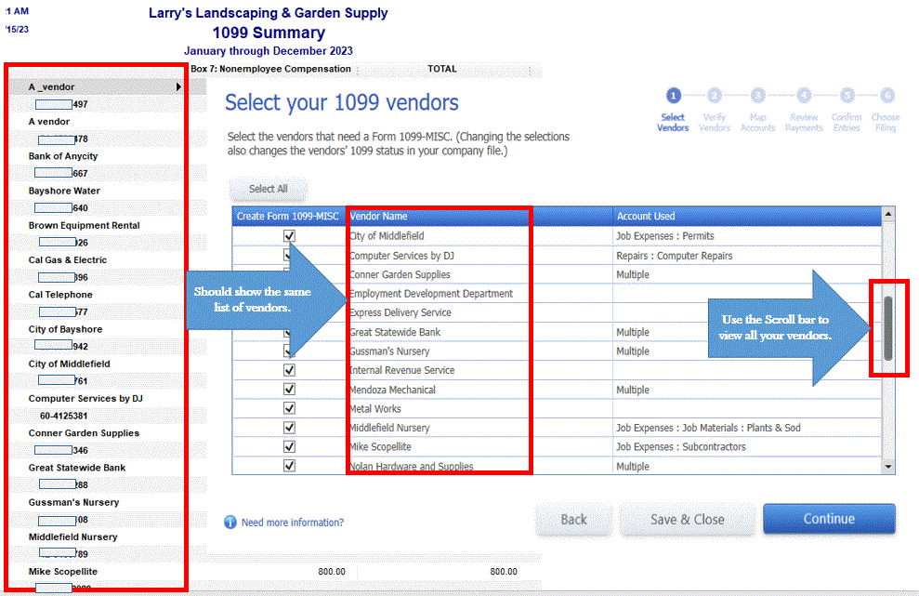Select Great Statewide Bank in vendor table
The height and width of the screenshot is (596, 919).
[395, 332]
